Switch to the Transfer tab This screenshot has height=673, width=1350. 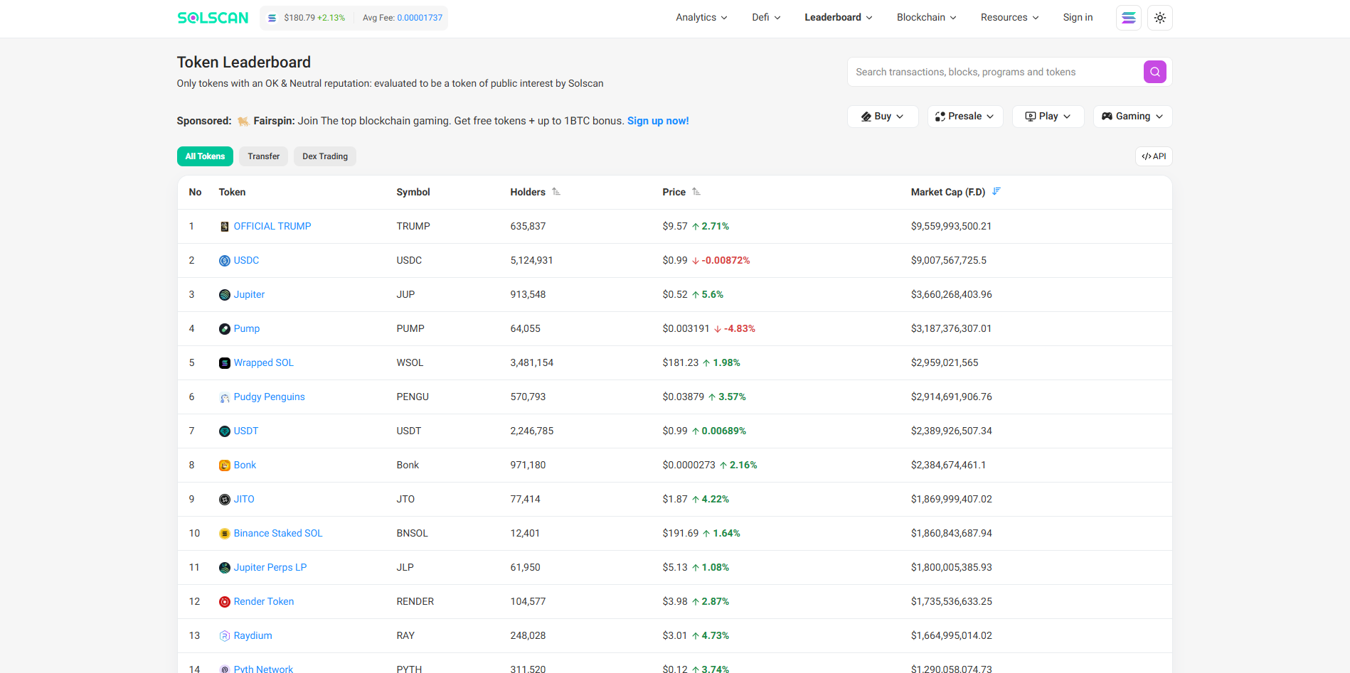[x=263, y=156]
